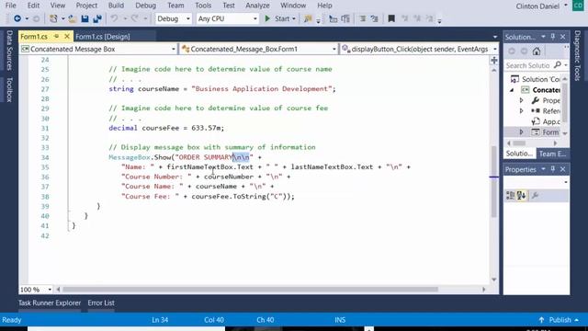
Task: Click the search magnifier in Solution Explorer
Action: (x=558, y=65)
